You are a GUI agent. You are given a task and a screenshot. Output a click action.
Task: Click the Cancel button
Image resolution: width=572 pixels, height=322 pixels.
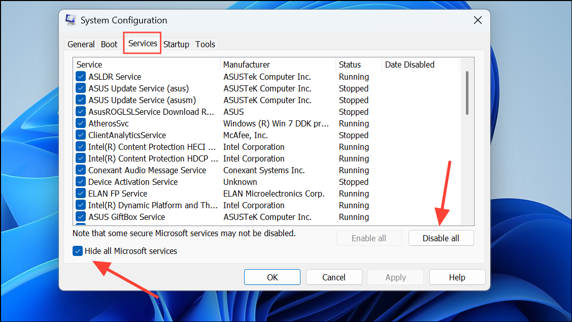coord(334,277)
